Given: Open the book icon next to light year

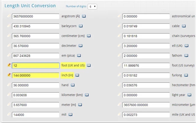Looking at the screenshot, I should pos(189,95).
